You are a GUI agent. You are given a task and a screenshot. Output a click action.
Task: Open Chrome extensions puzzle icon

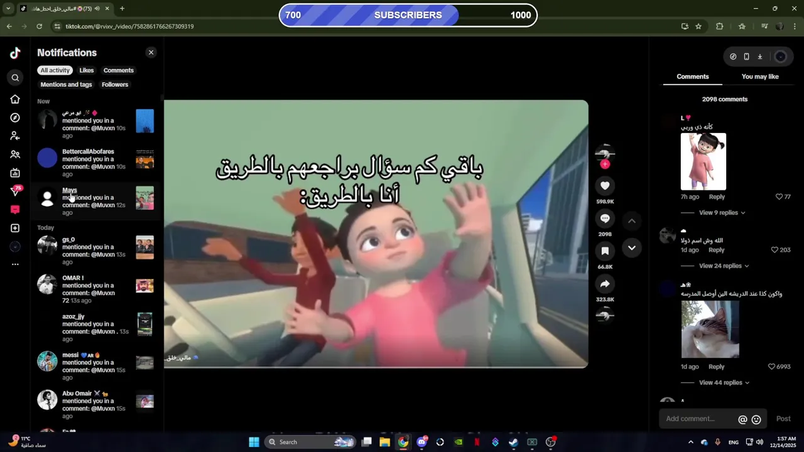click(720, 26)
